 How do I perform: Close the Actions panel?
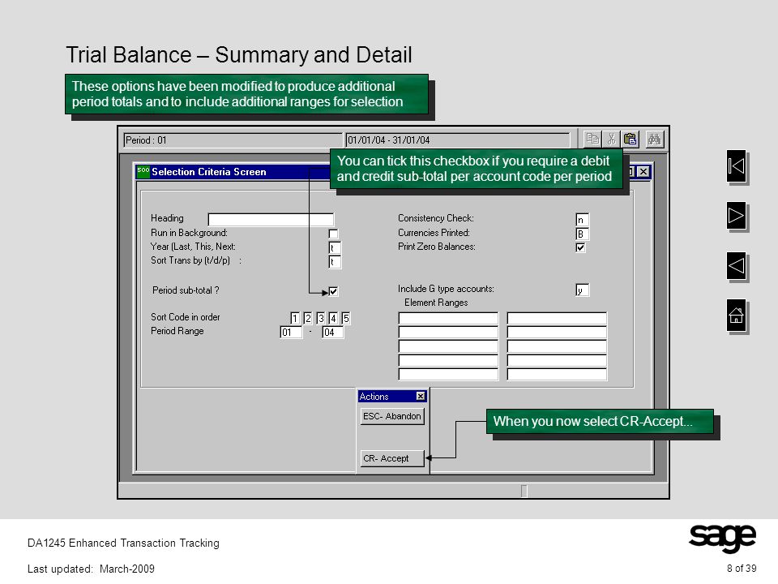pyautogui.click(x=421, y=396)
